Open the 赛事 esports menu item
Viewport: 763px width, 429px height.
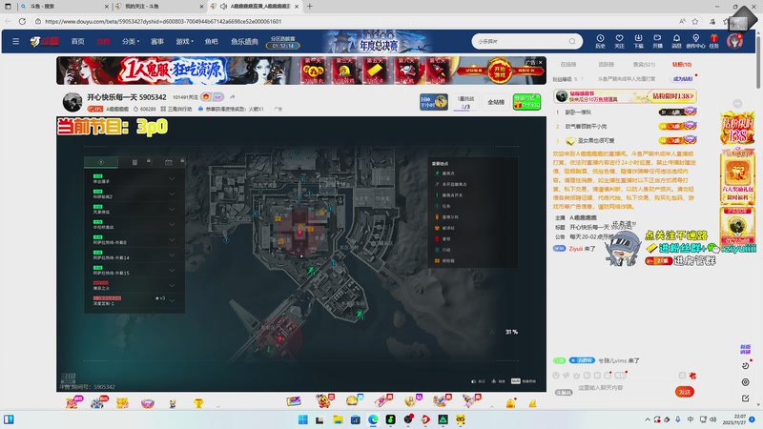157,41
